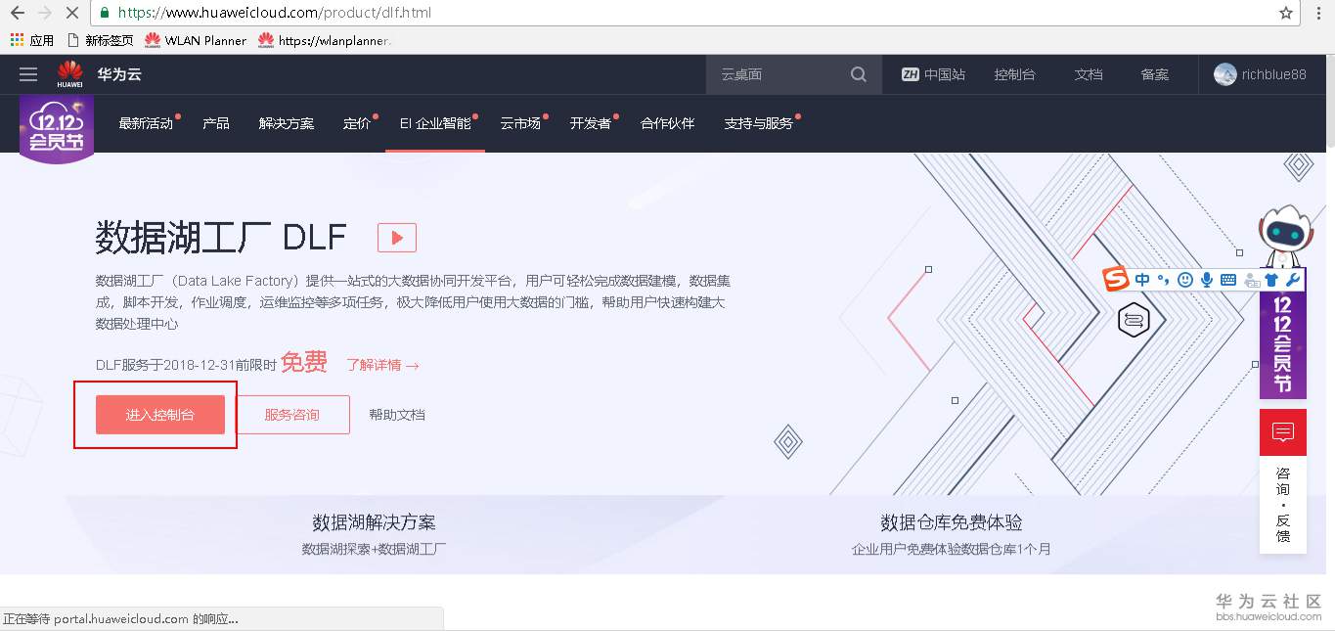
Task: Click the side 12 12 会员节 banner
Action: tap(1283, 344)
